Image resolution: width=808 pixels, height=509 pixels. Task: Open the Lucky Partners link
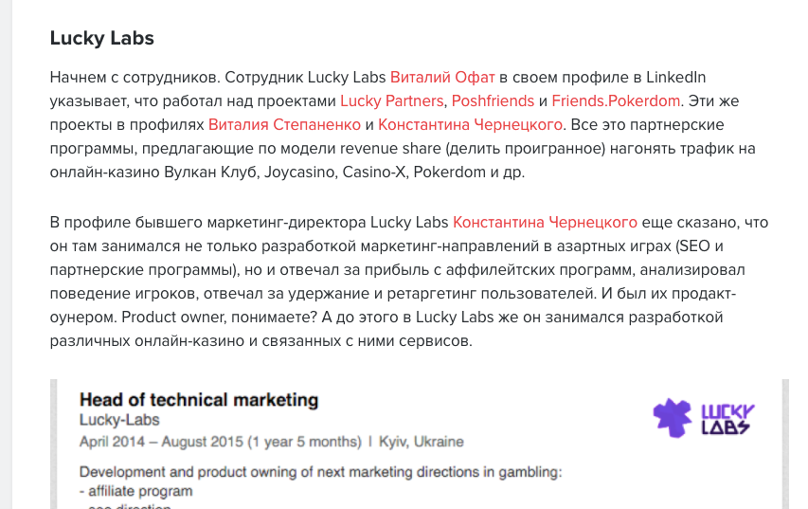pos(391,101)
